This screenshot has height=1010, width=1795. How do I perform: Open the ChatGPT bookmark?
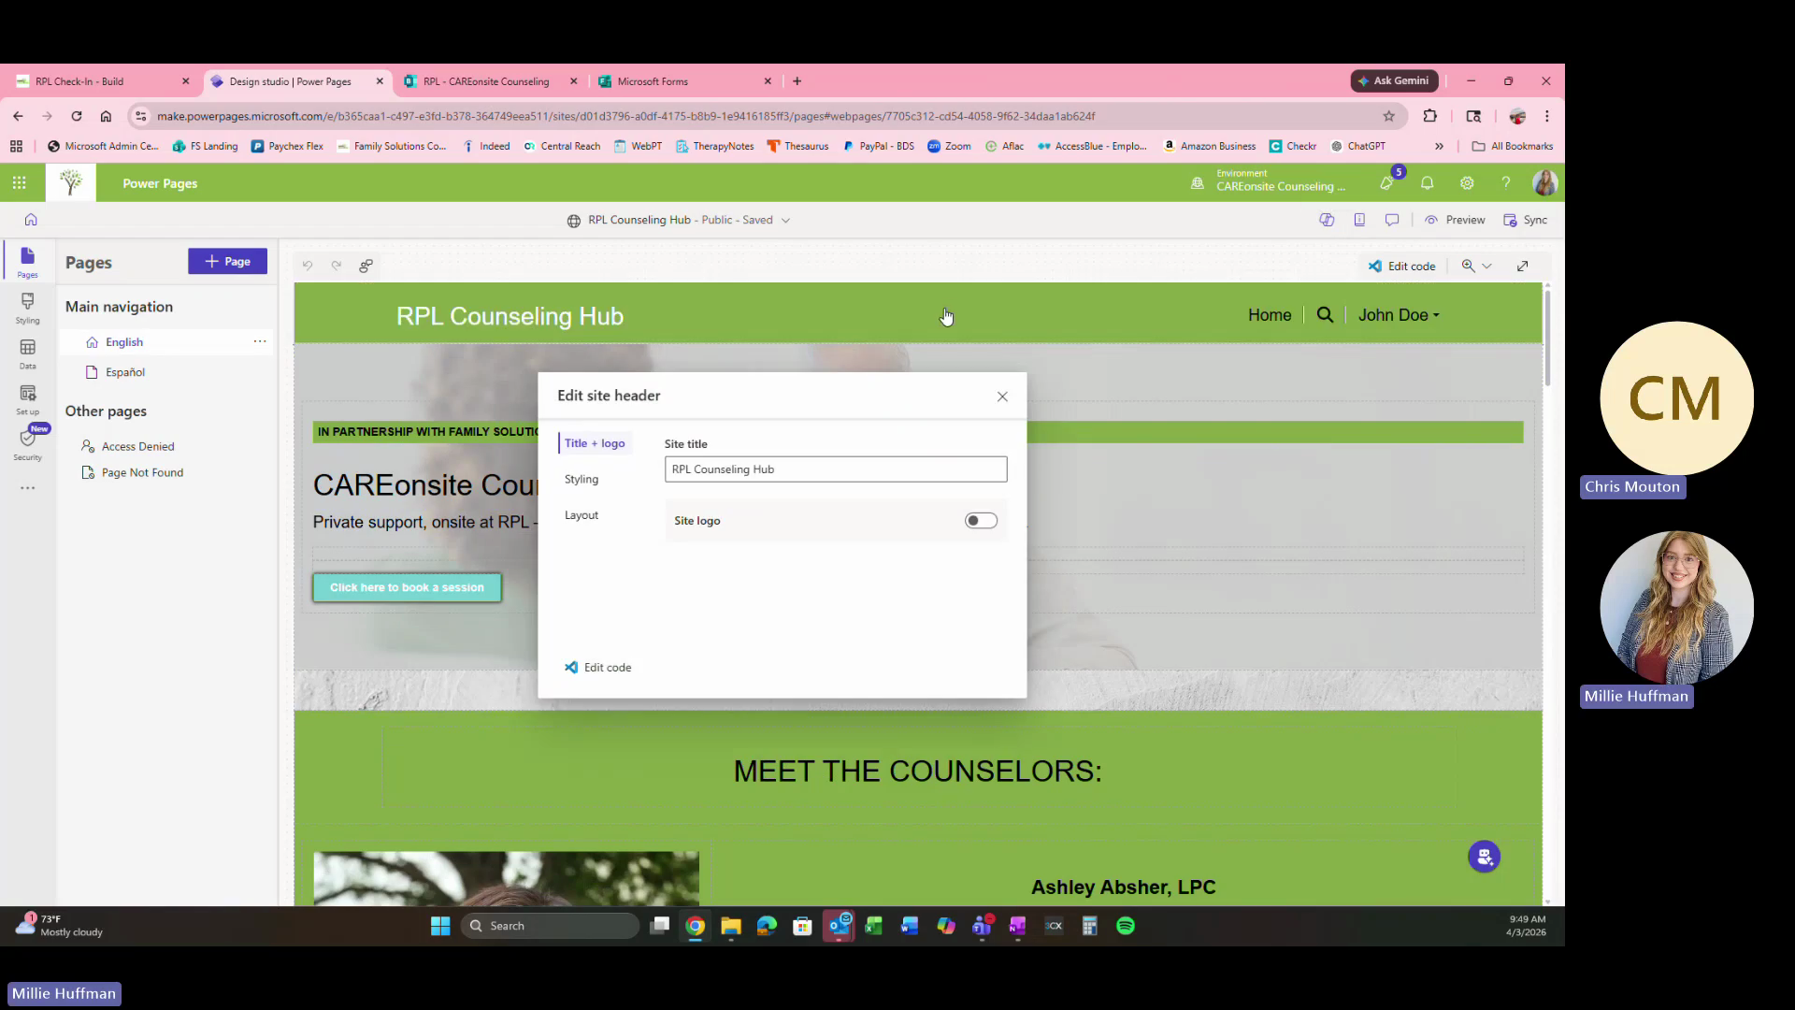(x=1358, y=146)
